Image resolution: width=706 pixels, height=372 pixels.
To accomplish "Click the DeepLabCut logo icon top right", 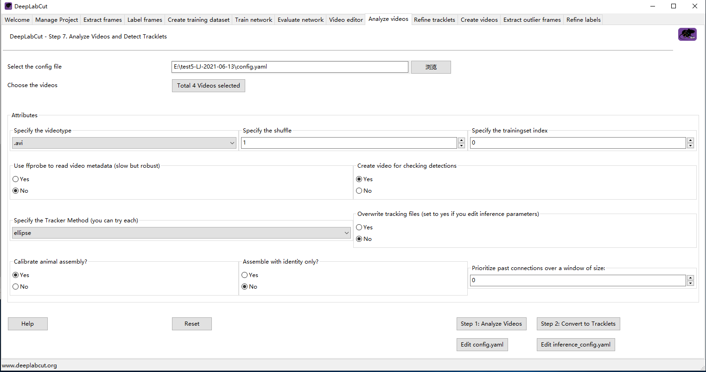I will pos(687,34).
